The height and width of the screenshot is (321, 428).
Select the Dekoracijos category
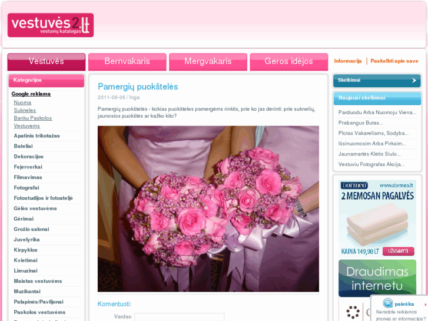tap(28, 157)
